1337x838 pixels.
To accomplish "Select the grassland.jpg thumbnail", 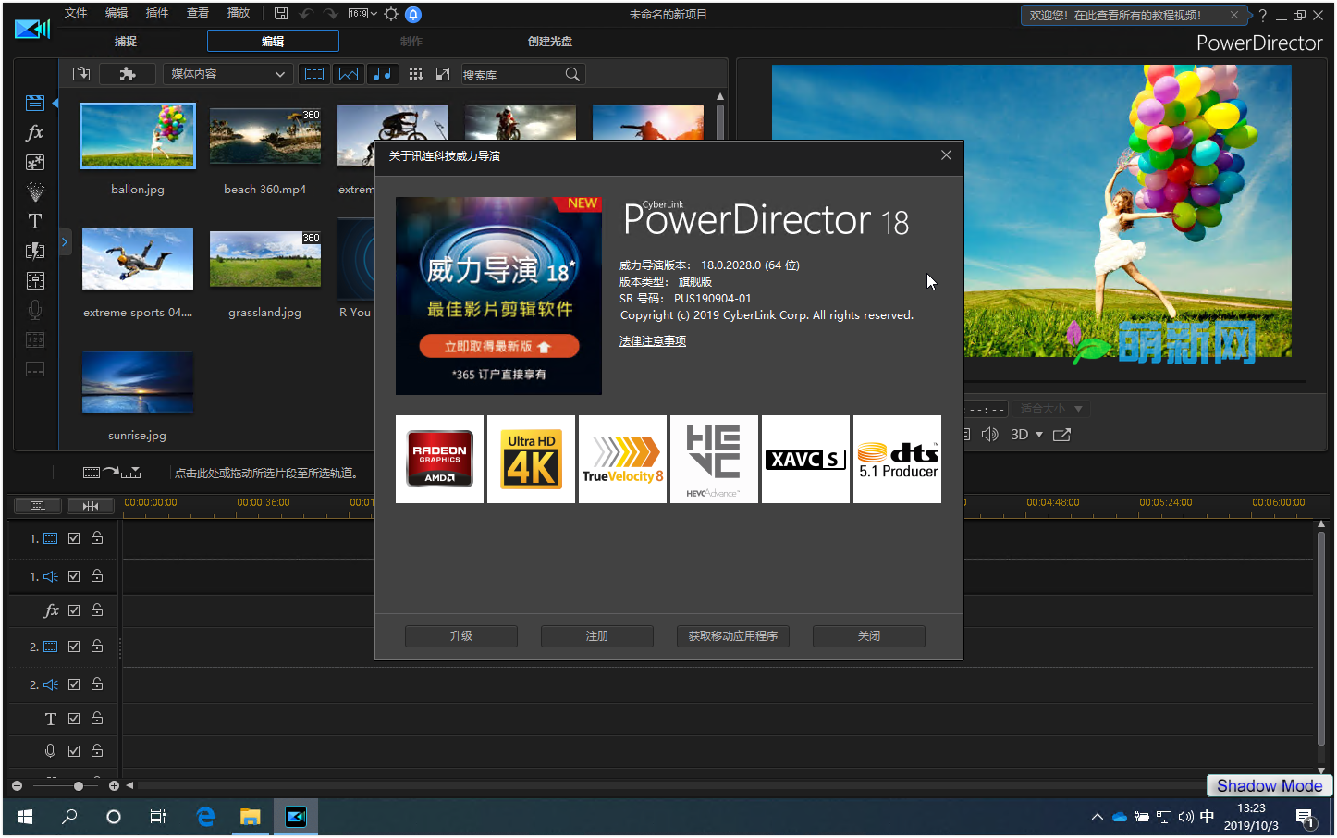I will pyautogui.click(x=265, y=258).
